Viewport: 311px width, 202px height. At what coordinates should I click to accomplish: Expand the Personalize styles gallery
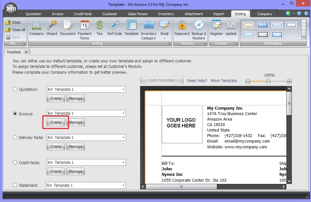304,37
